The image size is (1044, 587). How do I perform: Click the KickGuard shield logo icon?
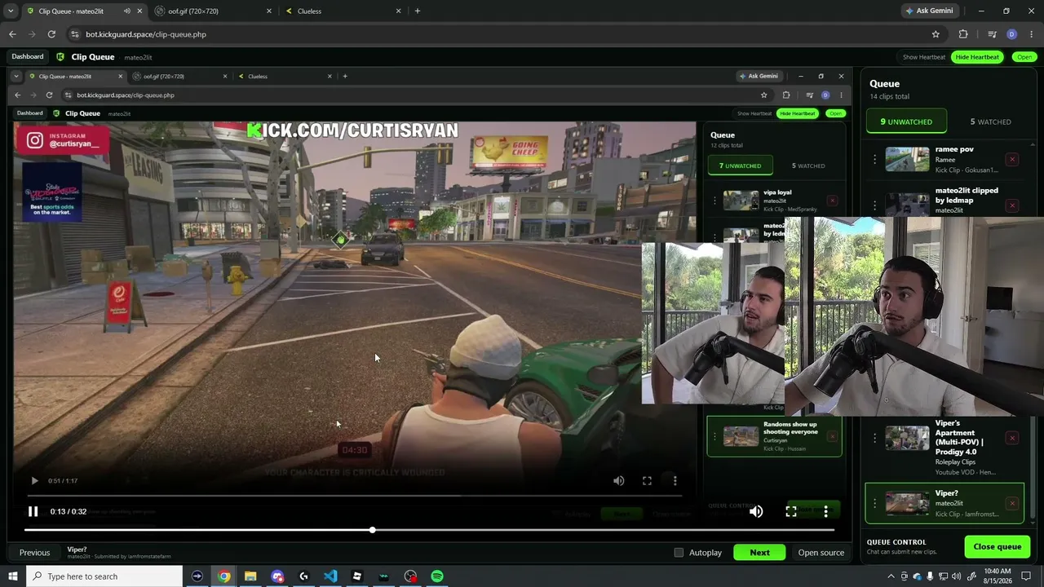60,57
